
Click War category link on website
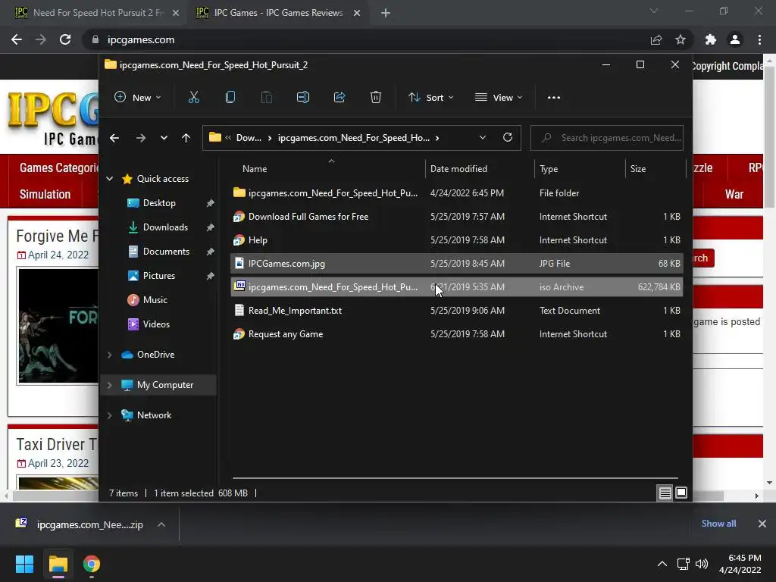[734, 195]
